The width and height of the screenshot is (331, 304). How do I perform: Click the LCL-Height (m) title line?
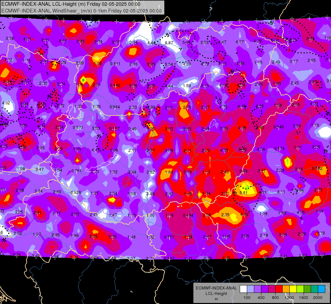point(71,4)
